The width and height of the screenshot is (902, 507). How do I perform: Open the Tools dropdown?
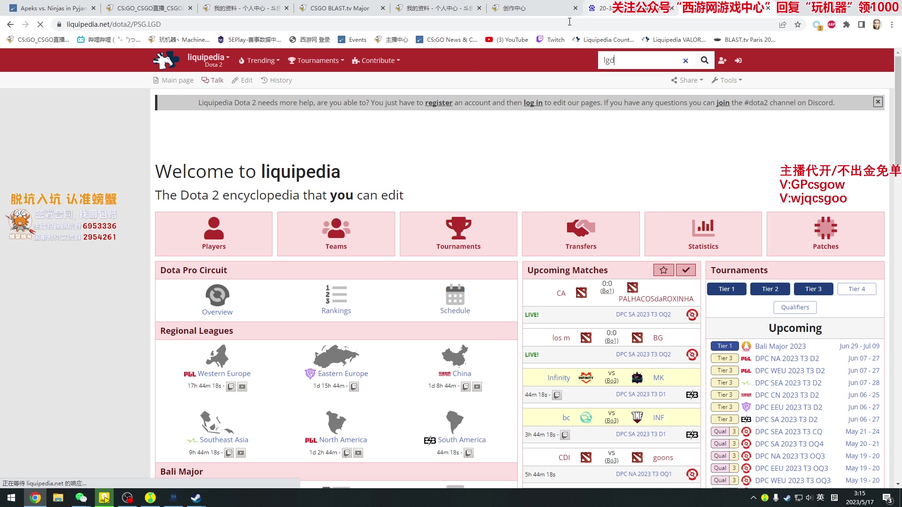coord(727,80)
